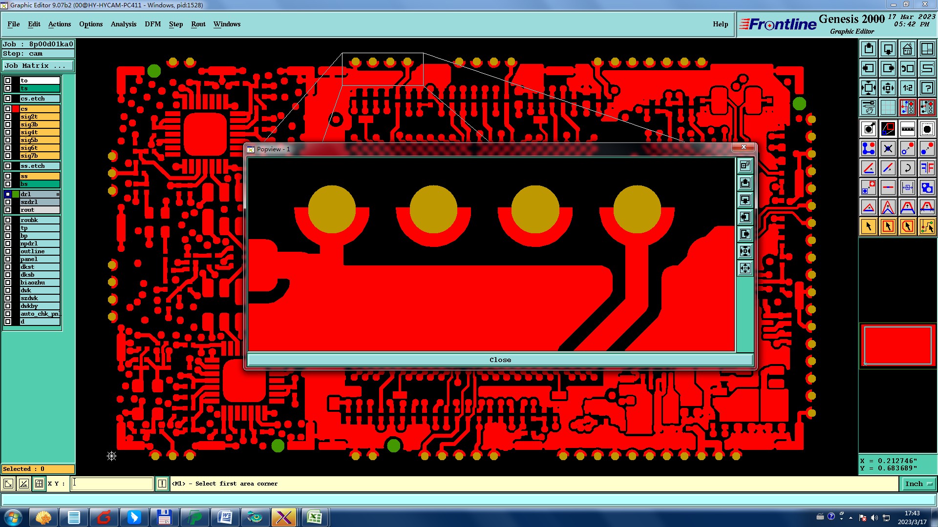
Task: Toggle the checkbox for layer outline
Action: (x=8, y=251)
